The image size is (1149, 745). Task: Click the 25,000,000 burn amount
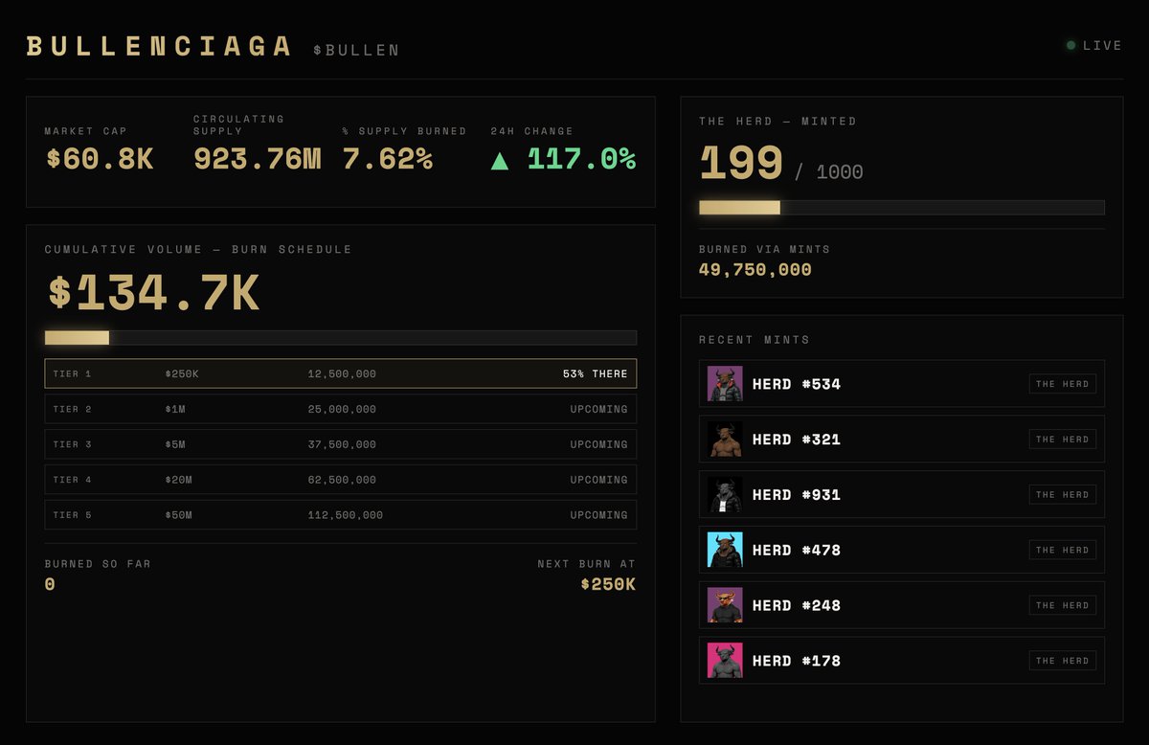pyautogui.click(x=342, y=409)
